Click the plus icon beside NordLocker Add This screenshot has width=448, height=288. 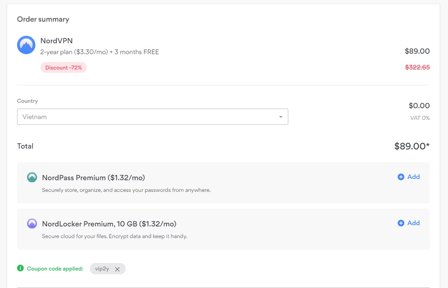coord(401,223)
